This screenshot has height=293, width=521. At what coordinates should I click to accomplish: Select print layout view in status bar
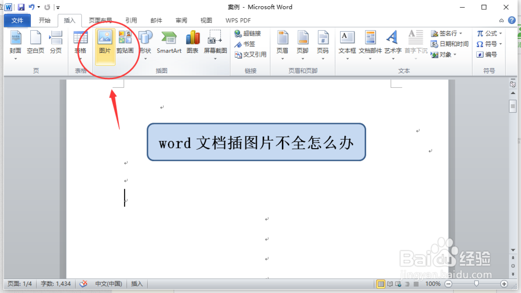point(381,284)
